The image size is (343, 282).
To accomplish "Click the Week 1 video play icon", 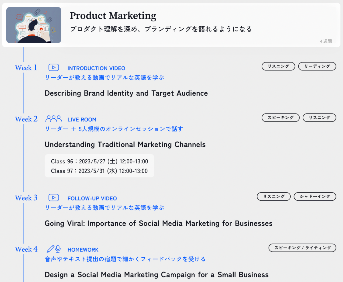I will pyautogui.click(x=54, y=67).
